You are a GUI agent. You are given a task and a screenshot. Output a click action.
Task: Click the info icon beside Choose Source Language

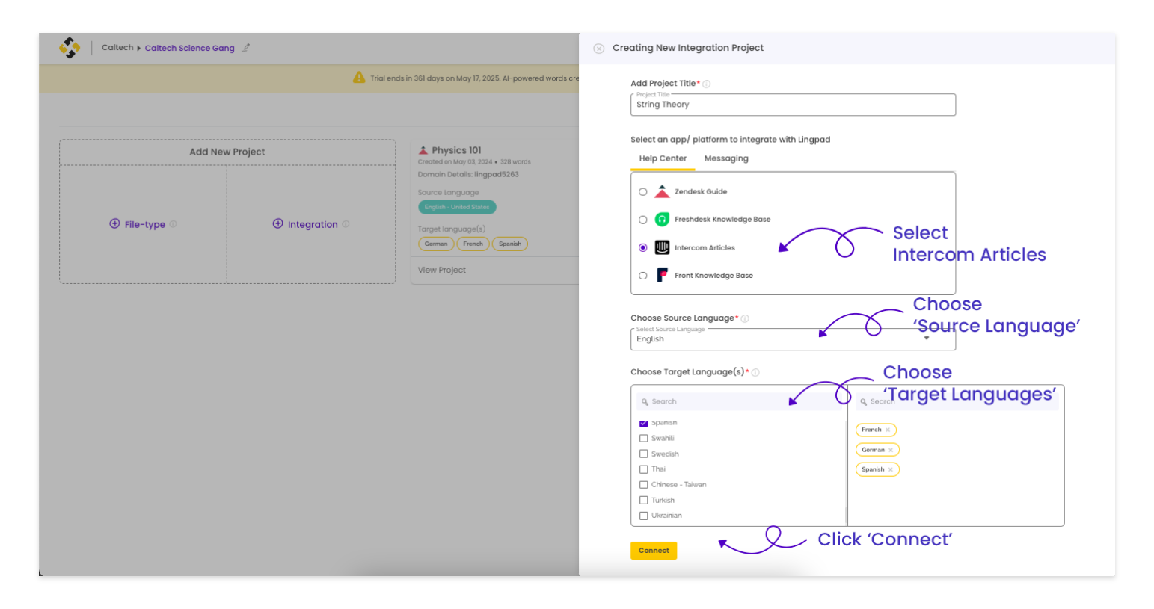pyautogui.click(x=745, y=318)
